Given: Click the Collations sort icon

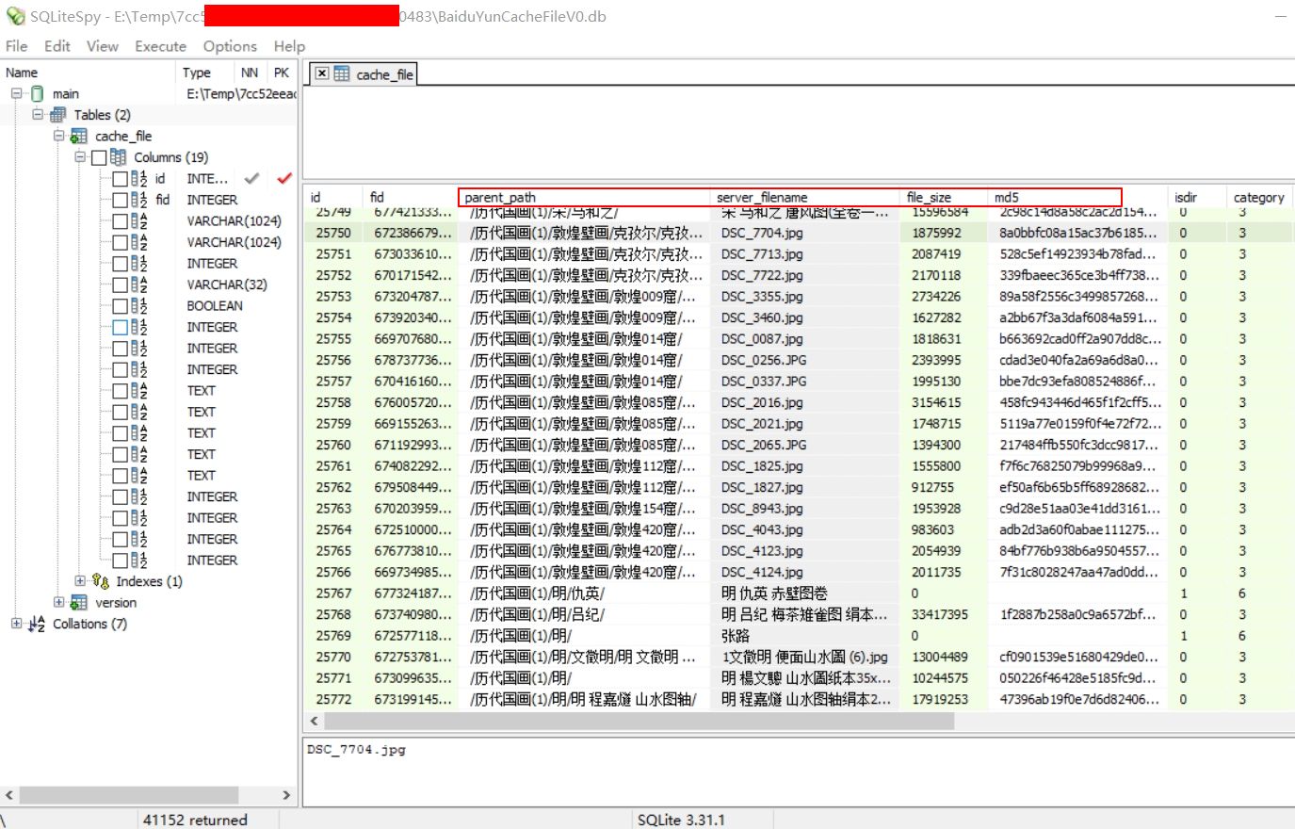Looking at the screenshot, I should click(x=38, y=624).
